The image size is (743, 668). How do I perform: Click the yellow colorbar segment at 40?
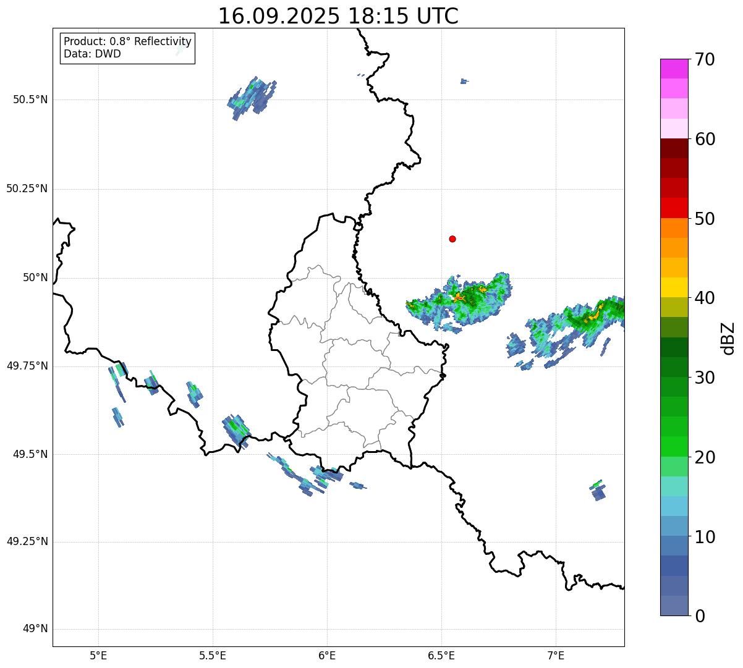click(x=674, y=287)
